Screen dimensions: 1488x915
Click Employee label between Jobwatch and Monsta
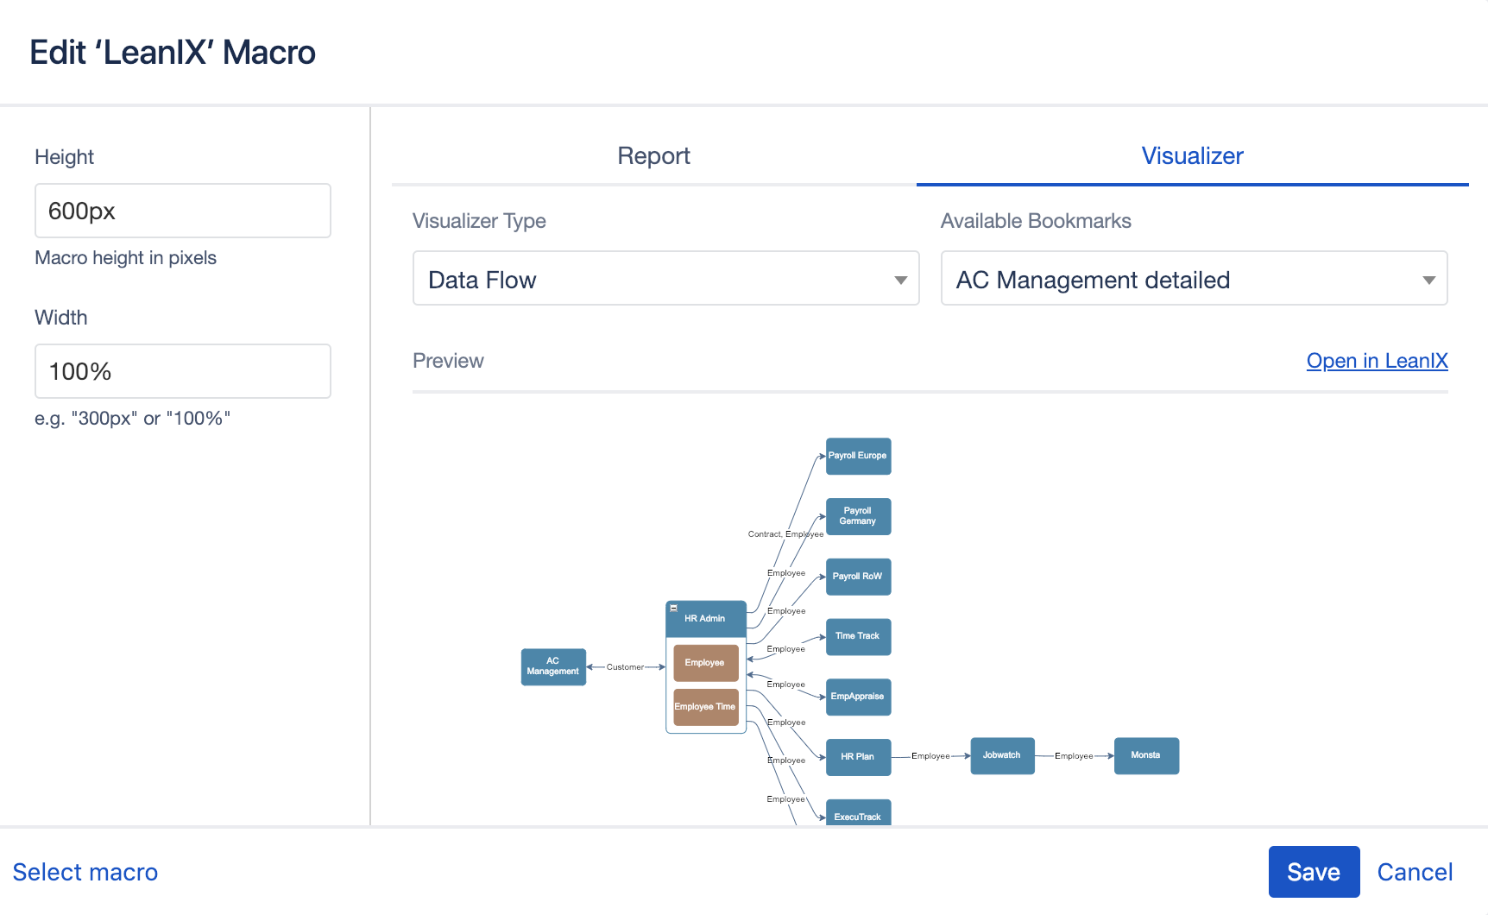click(1074, 756)
